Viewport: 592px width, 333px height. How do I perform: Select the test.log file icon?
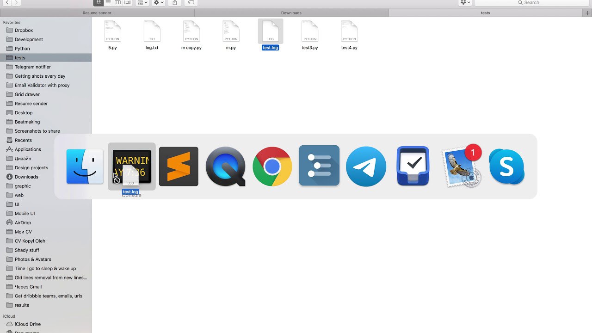(x=271, y=31)
